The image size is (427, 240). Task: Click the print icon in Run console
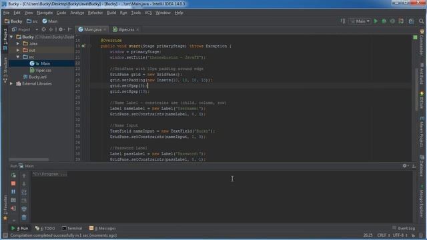pyautogui.click(x=24, y=209)
